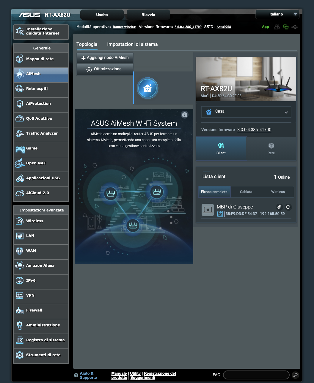Click the RT-AX82U router photo
The height and width of the screenshot is (383, 314).
246,79
